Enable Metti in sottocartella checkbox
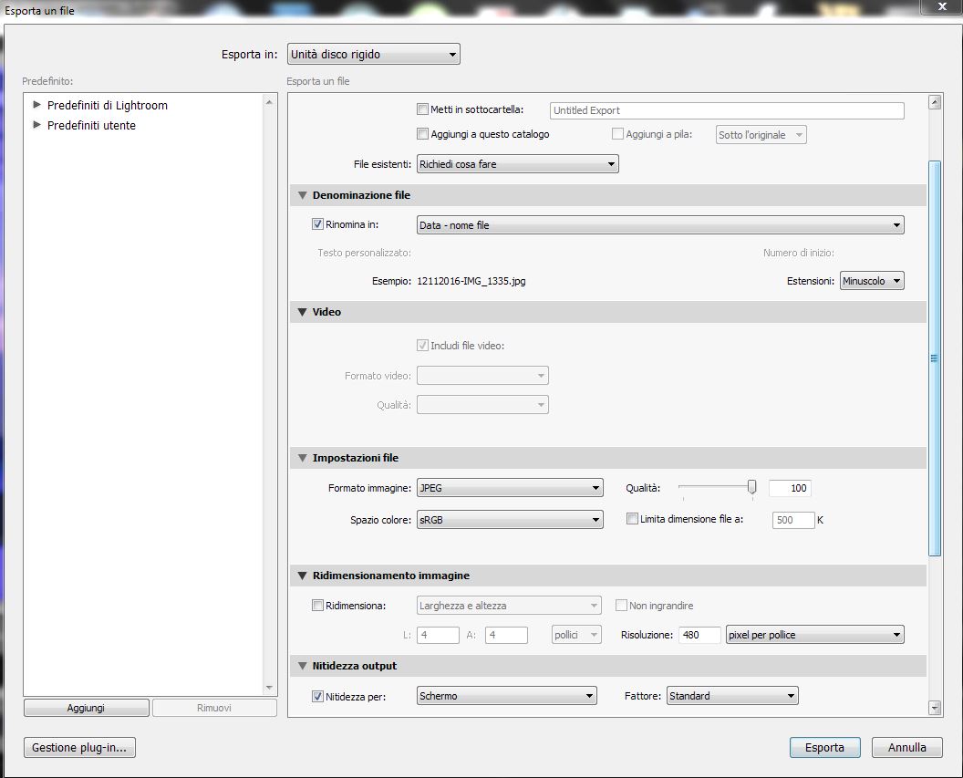The width and height of the screenshot is (963, 778). 422,109
